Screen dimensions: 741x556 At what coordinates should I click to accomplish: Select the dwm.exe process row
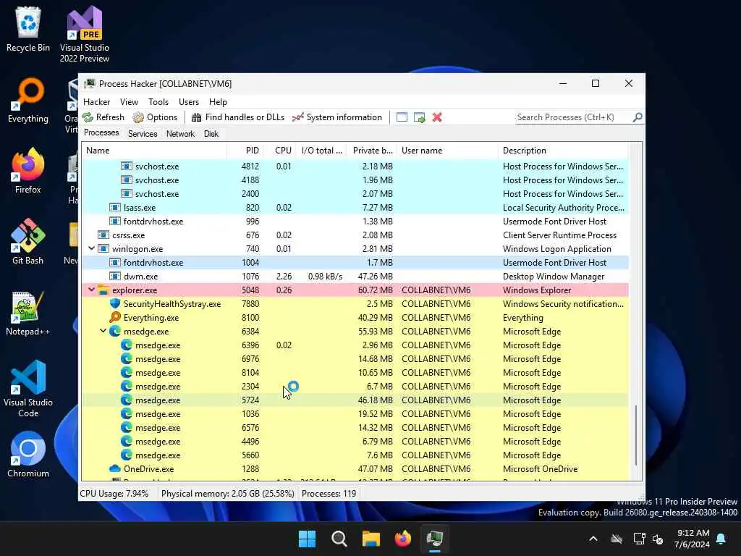click(x=355, y=276)
